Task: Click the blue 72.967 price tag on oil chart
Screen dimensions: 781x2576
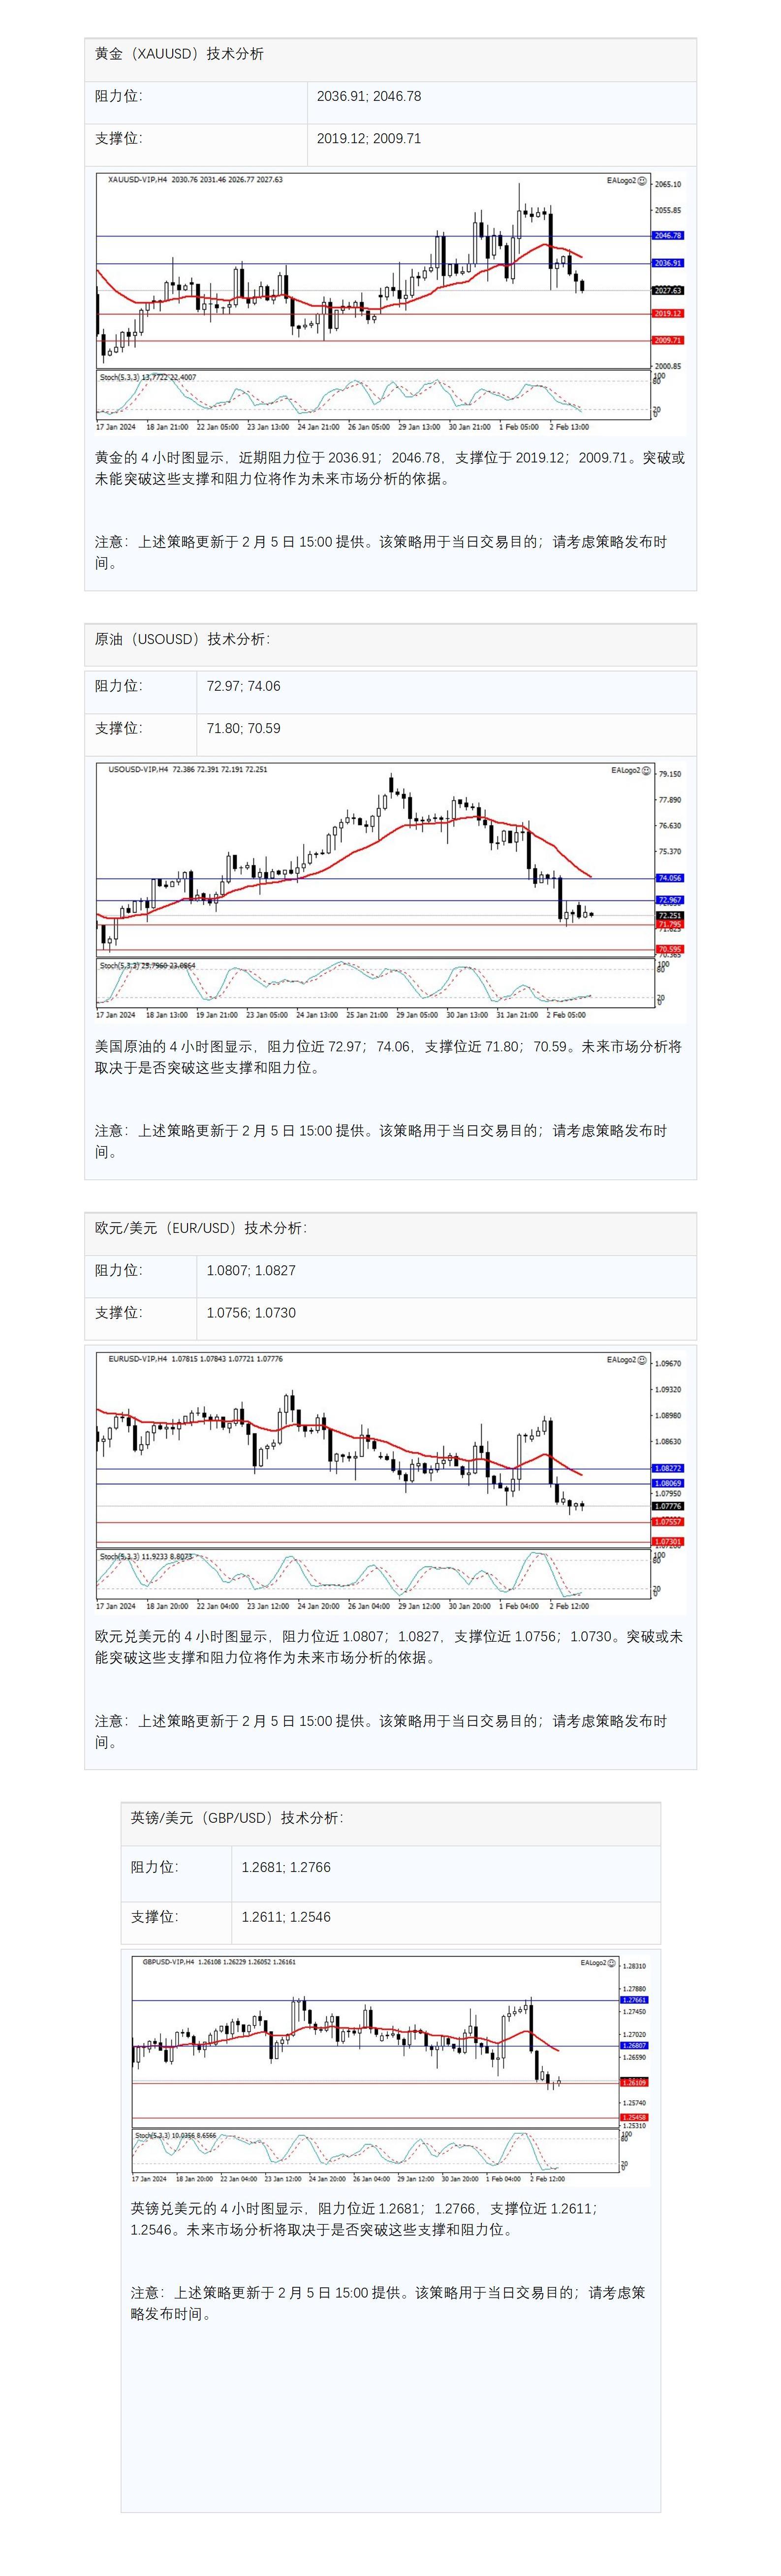Action: 669,901
